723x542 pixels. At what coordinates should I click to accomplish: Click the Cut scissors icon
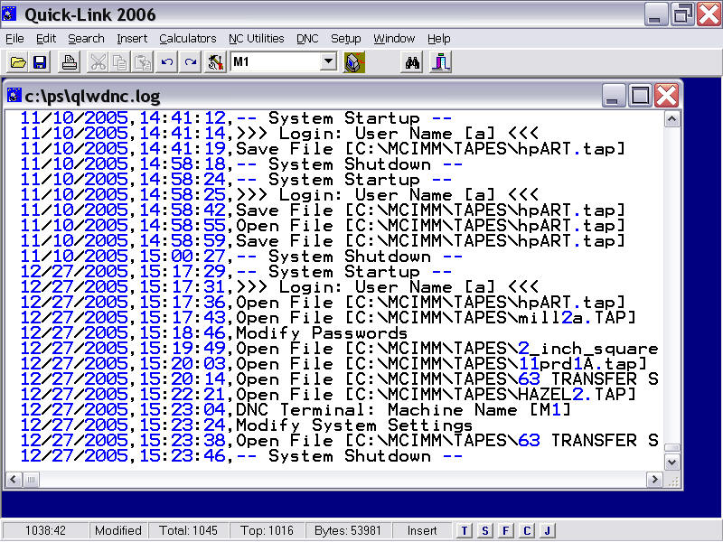click(98, 62)
